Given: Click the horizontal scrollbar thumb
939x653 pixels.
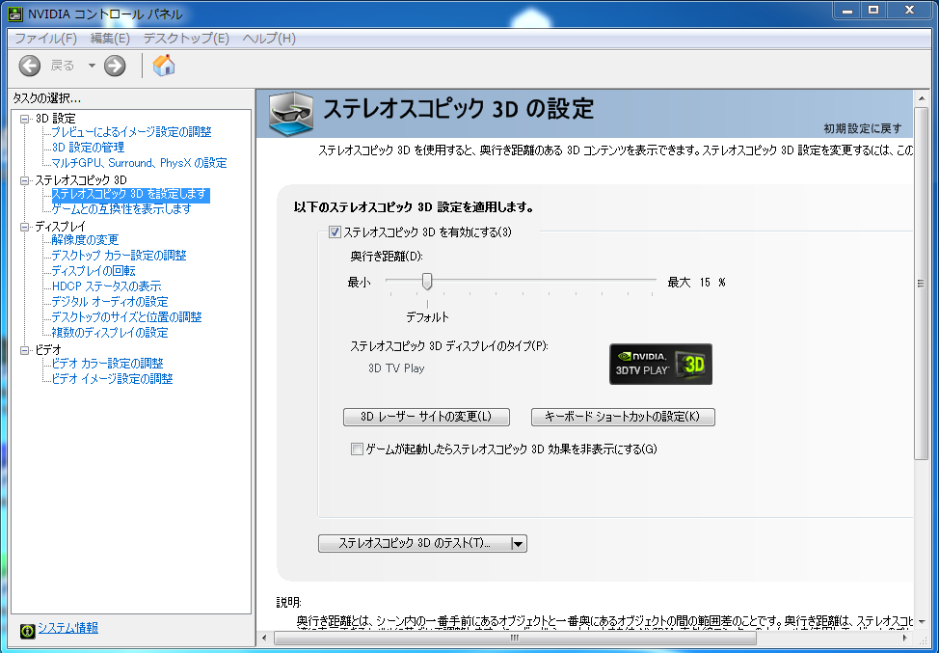Looking at the screenshot, I should 515,638.
